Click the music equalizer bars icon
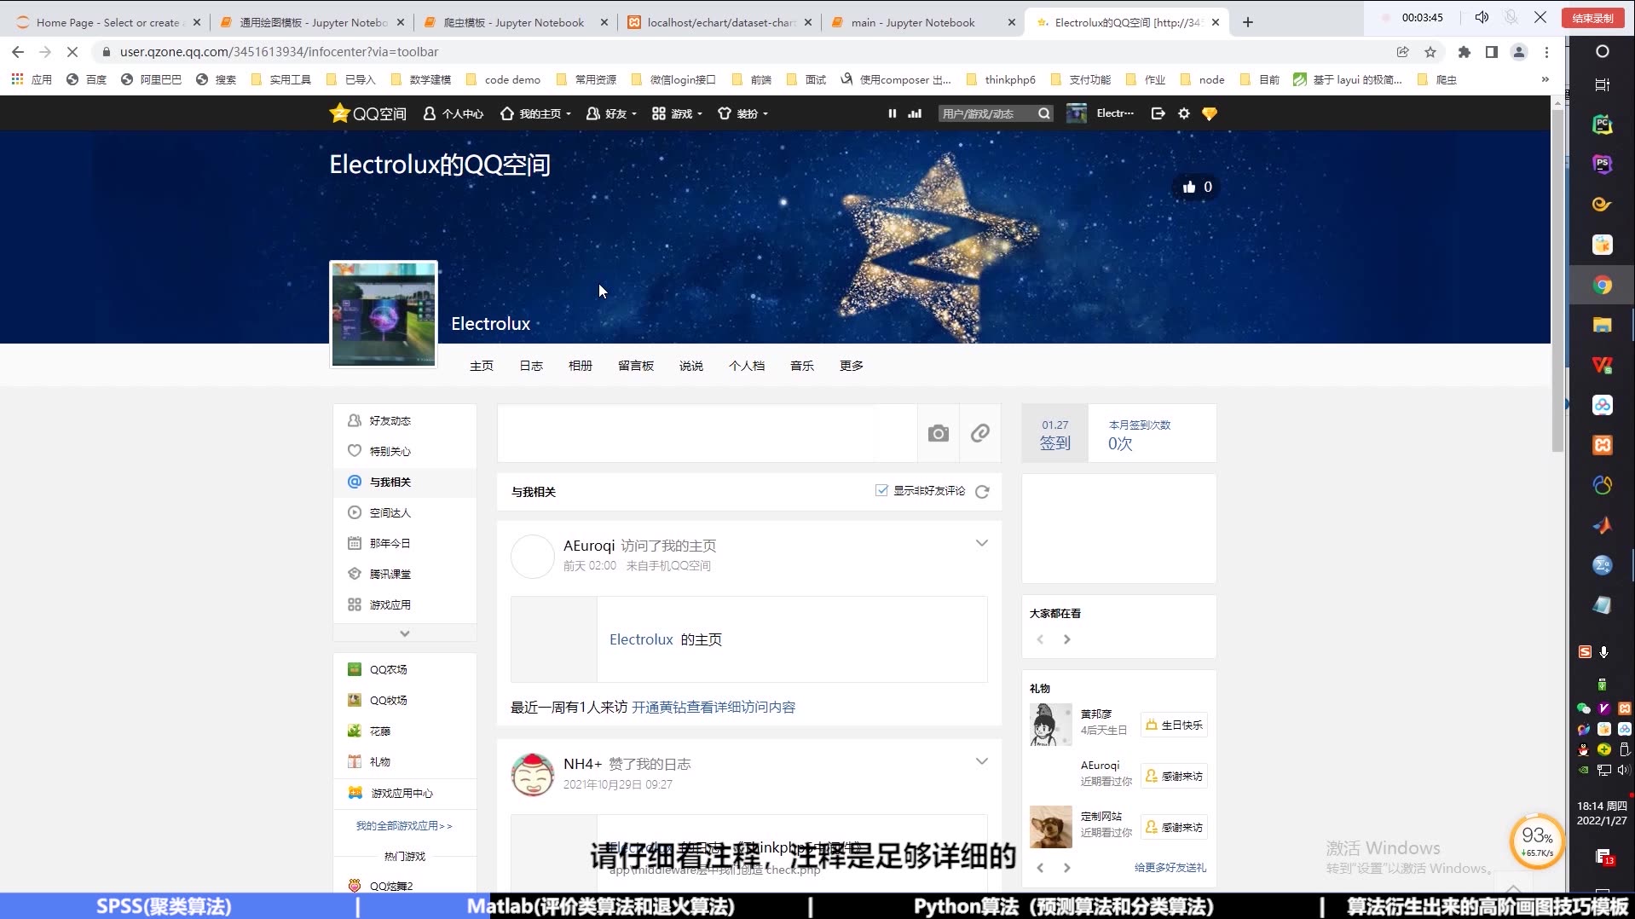 (915, 113)
